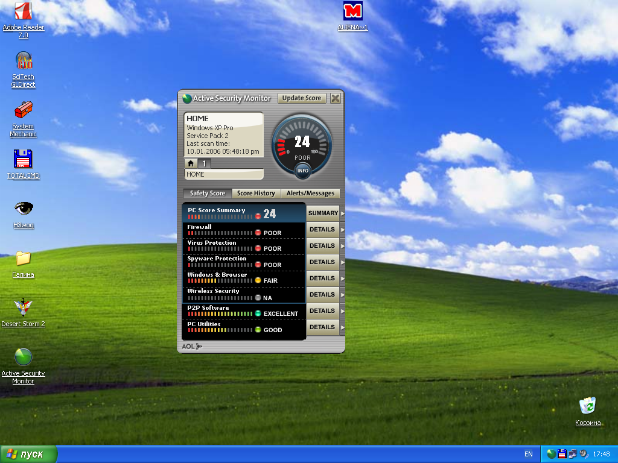Click the PC Utilities score bar
The image size is (618, 463).
click(220, 330)
